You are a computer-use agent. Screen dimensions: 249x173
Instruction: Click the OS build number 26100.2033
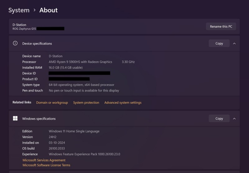pos(57,148)
